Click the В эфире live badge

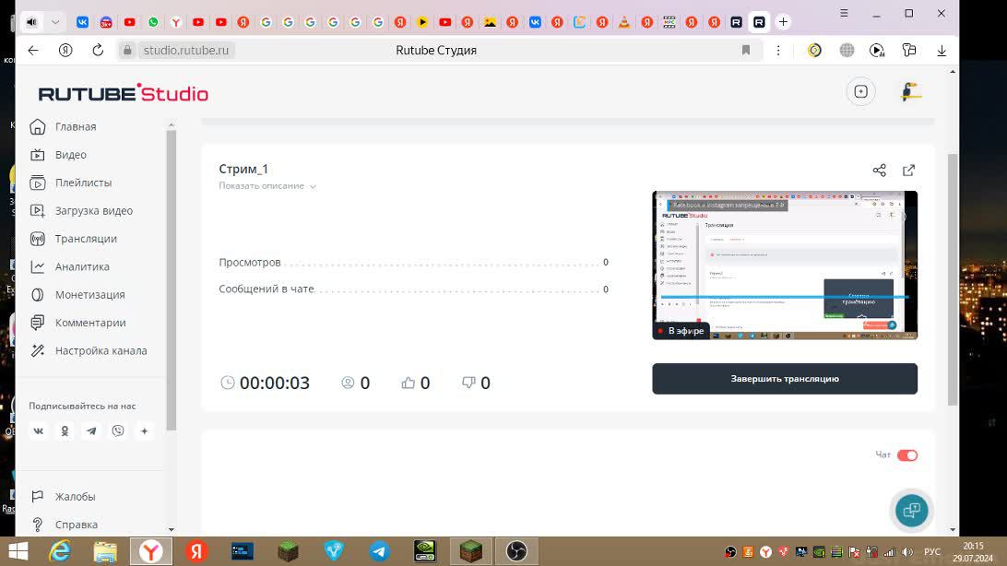pos(681,331)
